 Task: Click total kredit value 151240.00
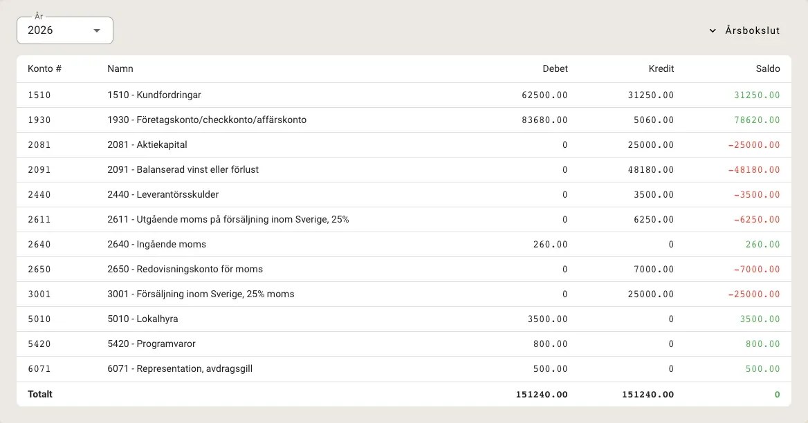648,395
